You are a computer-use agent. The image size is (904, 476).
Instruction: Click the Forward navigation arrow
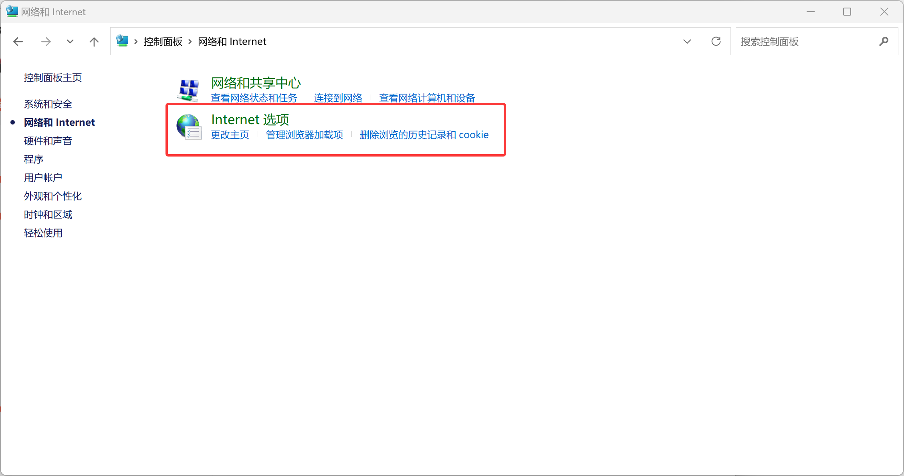pos(46,42)
